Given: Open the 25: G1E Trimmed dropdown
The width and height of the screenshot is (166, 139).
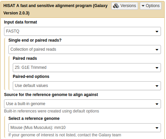Looking at the screenshot, I should coord(87,67).
